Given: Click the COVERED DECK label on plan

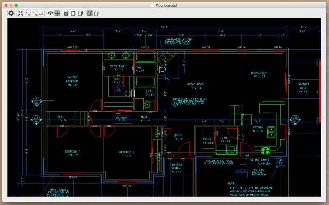Looking at the screenshot, I should (x=303, y=86).
